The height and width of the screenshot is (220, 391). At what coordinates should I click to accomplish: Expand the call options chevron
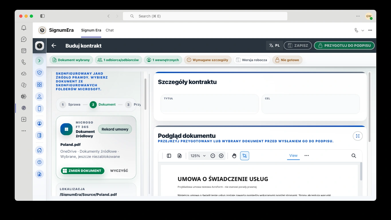coord(363,30)
